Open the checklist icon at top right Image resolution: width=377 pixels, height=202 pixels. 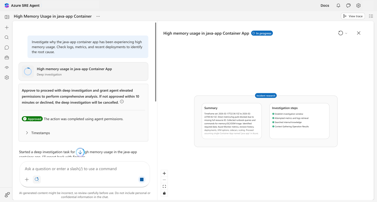pyautogui.click(x=371, y=16)
